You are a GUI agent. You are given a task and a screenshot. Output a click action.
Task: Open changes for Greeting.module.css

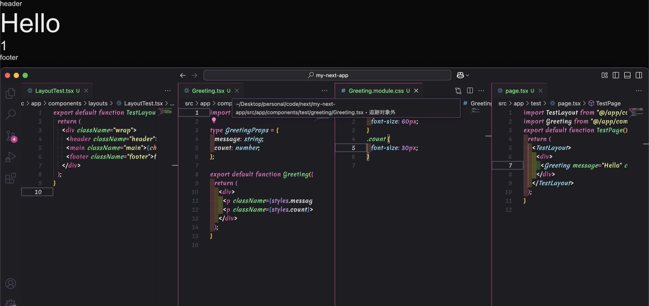pyautogui.click(x=459, y=91)
